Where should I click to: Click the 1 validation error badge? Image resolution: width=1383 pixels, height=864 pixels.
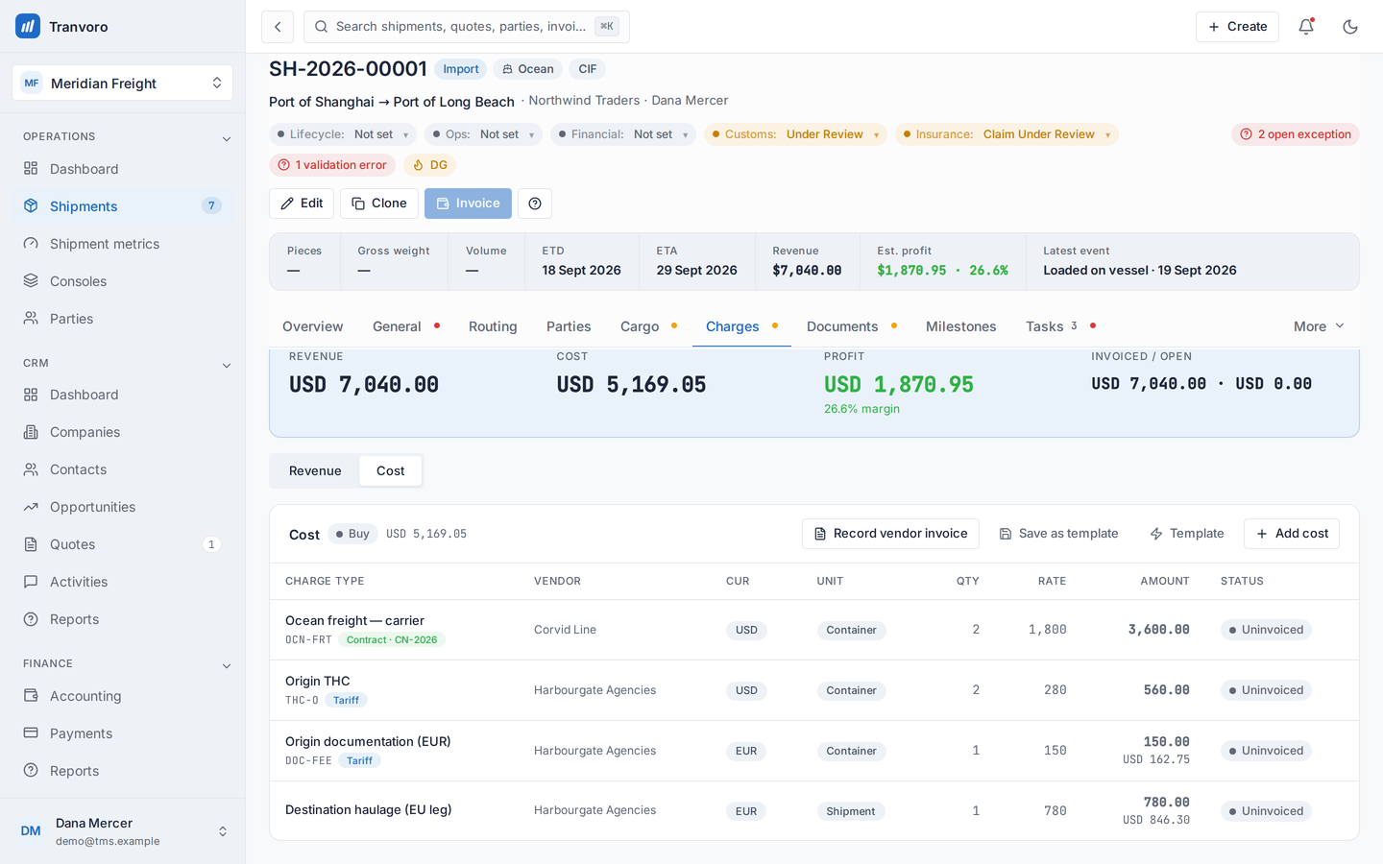point(332,165)
